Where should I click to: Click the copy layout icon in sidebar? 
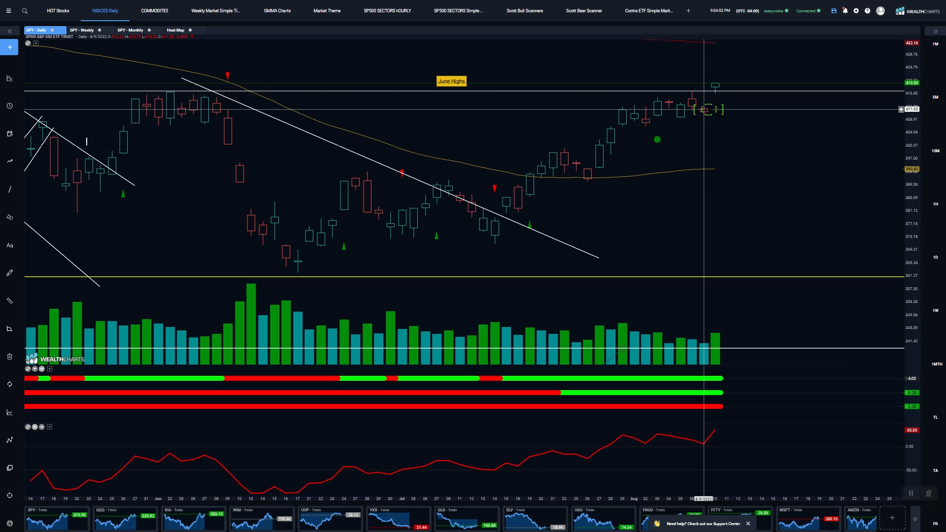[9, 468]
